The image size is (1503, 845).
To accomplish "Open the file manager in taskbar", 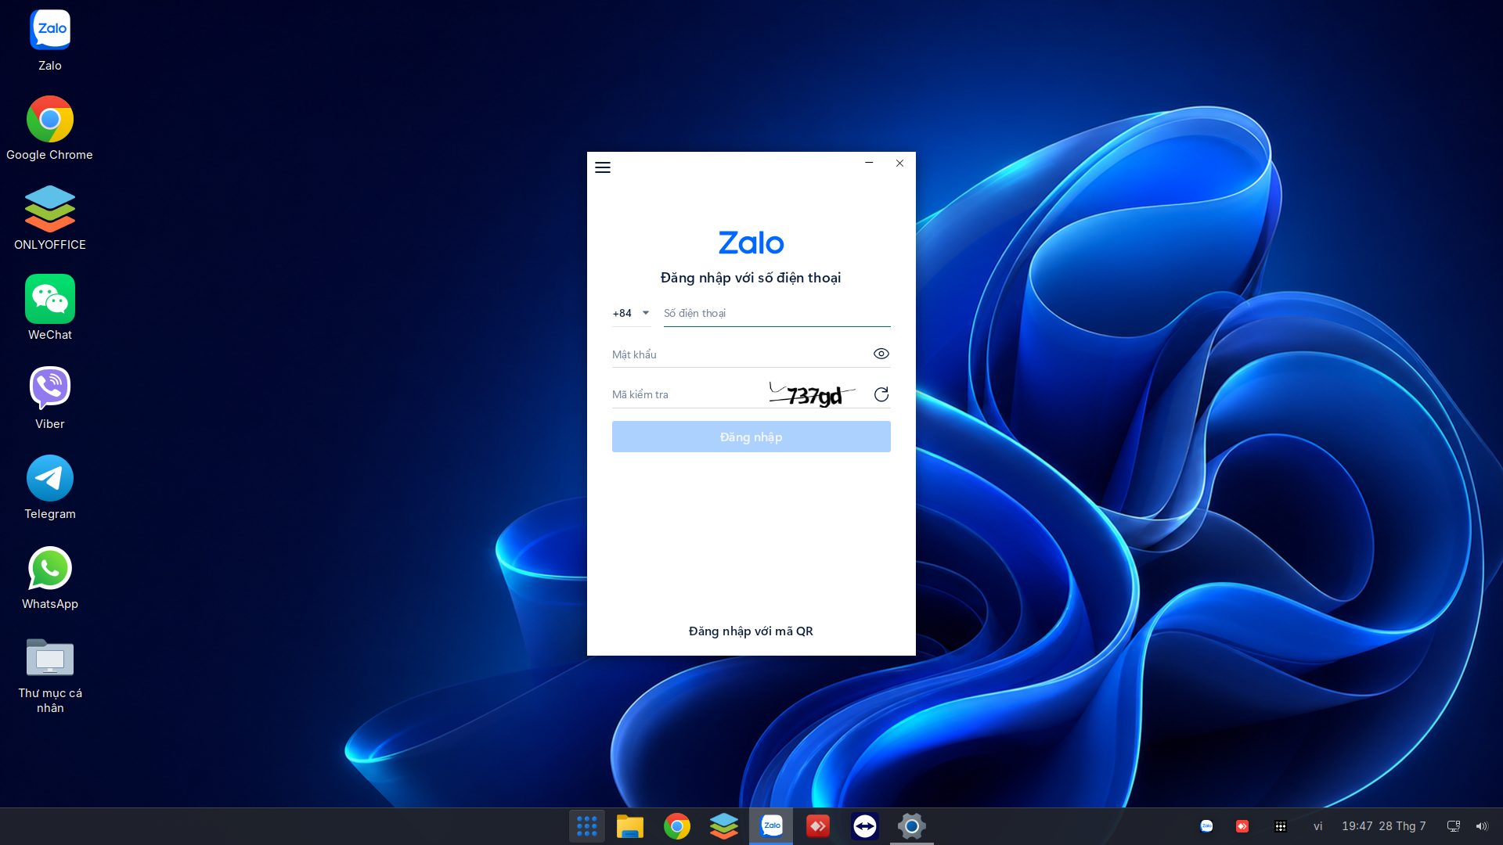I will point(630,826).
